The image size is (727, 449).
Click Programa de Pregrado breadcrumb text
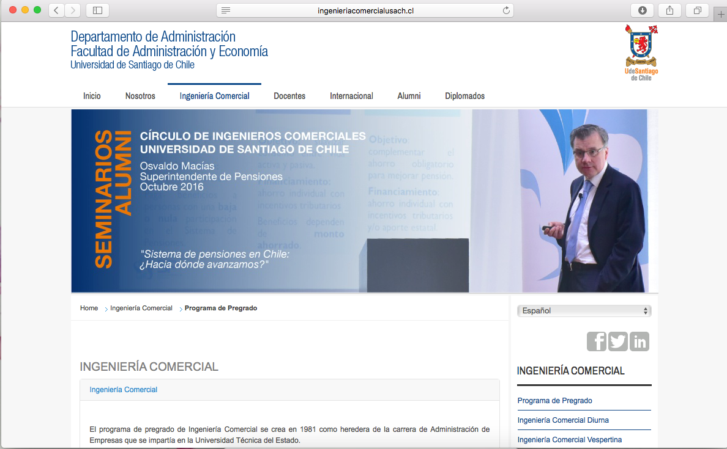coord(221,308)
